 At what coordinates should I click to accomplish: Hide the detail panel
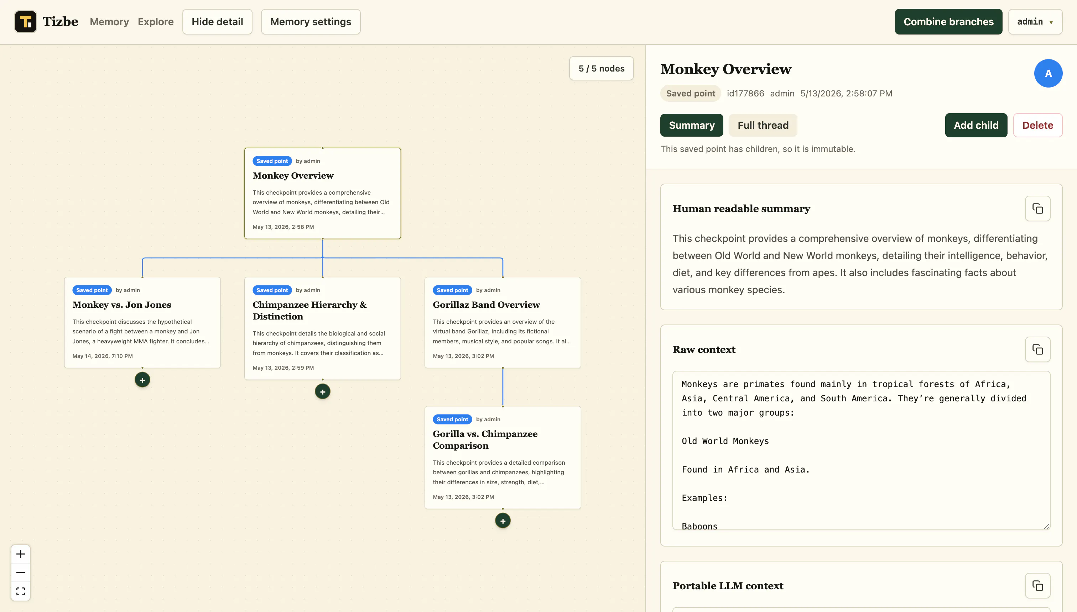(217, 22)
